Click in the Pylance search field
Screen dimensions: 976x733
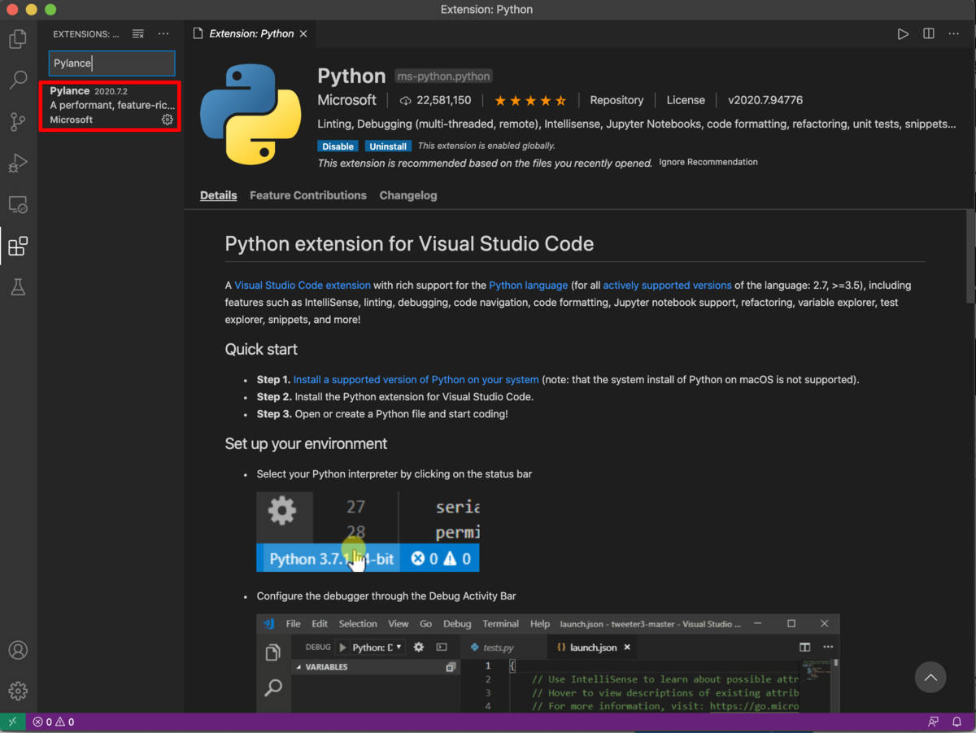111,63
